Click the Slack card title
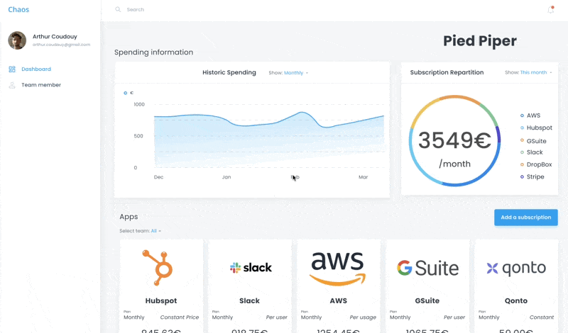Viewport: 568px width, 333px height. 250,301
